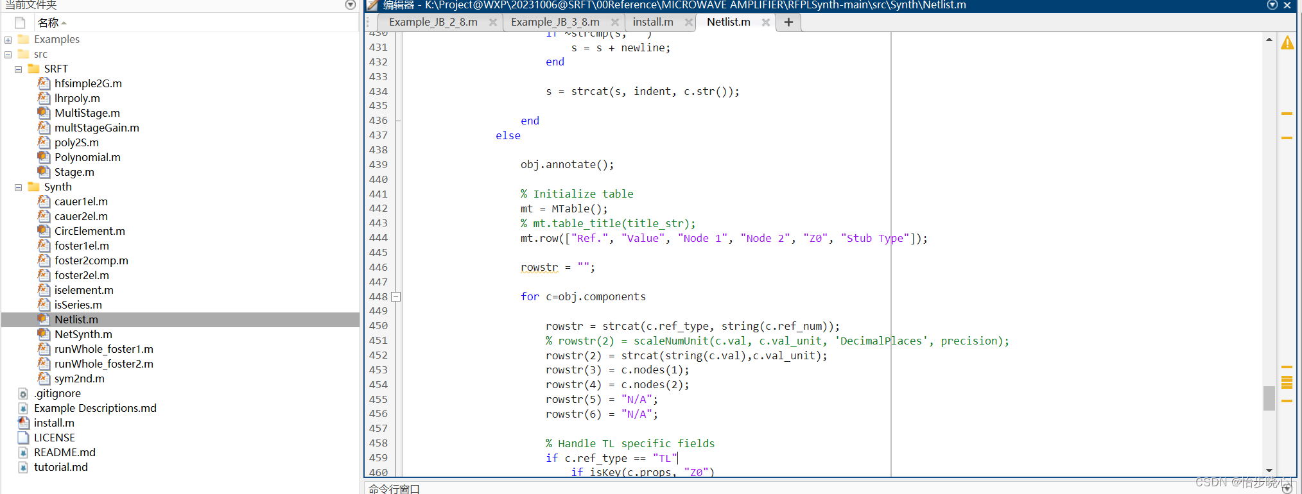
Task: Open the command window actions dropdown
Action: click(1287, 489)
